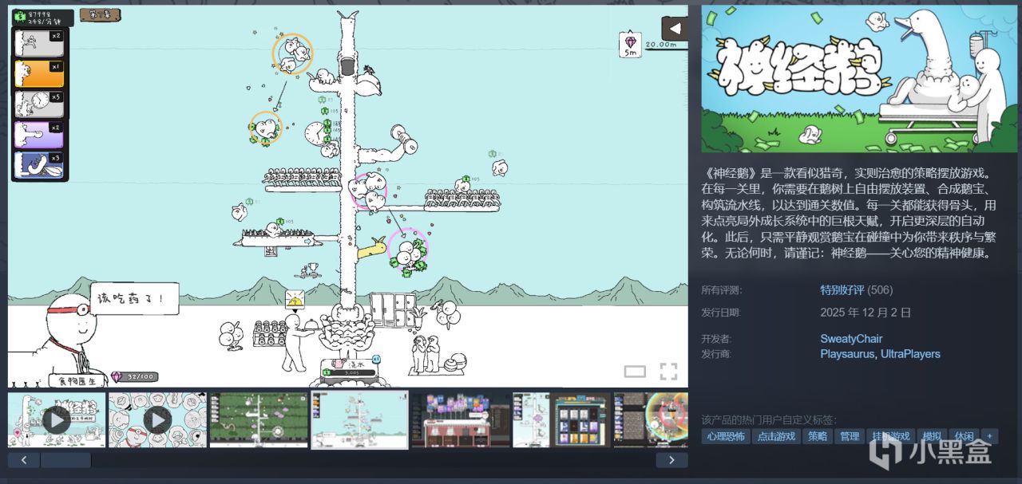This screenshot has width=1022, height=484.
Task: Click the yellow banana device on the tree
Action: pos(371,249)
